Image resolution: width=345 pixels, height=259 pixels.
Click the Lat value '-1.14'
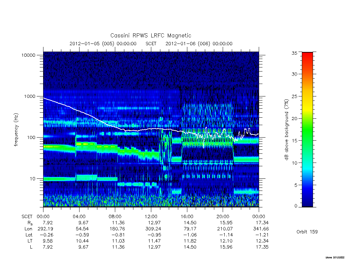(226, 235)
